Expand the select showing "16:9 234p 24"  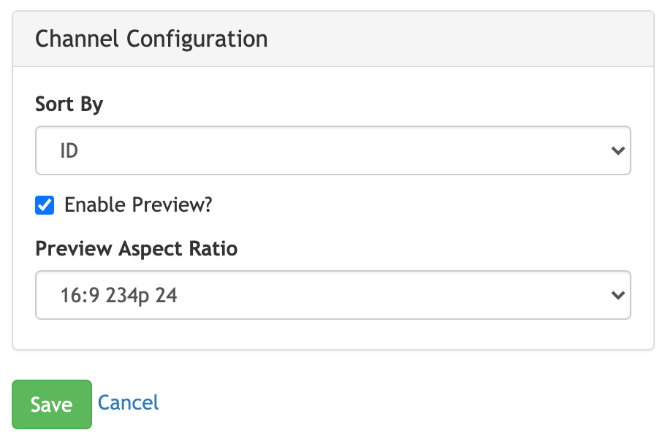click(x=332, y=296)
